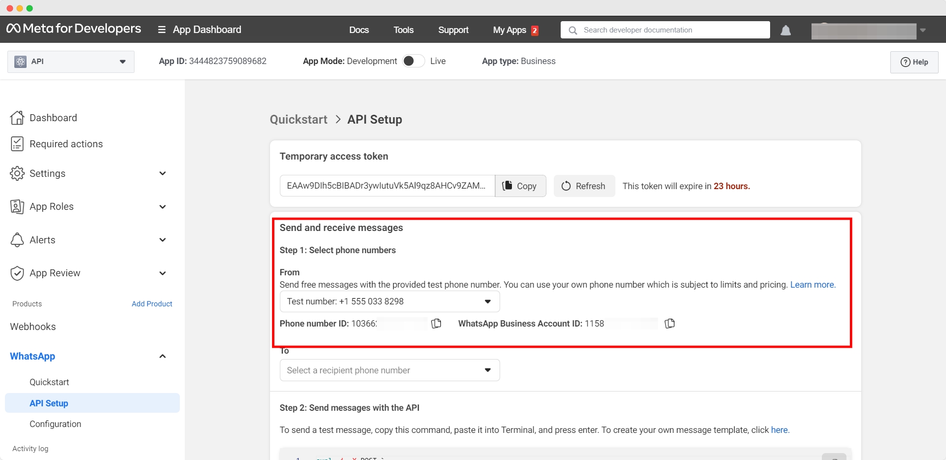The height and width of the screenshot is (460, 946).
Task: Click the App Roles badge icon
Action: pyautogui.click(x=17, y=206)
